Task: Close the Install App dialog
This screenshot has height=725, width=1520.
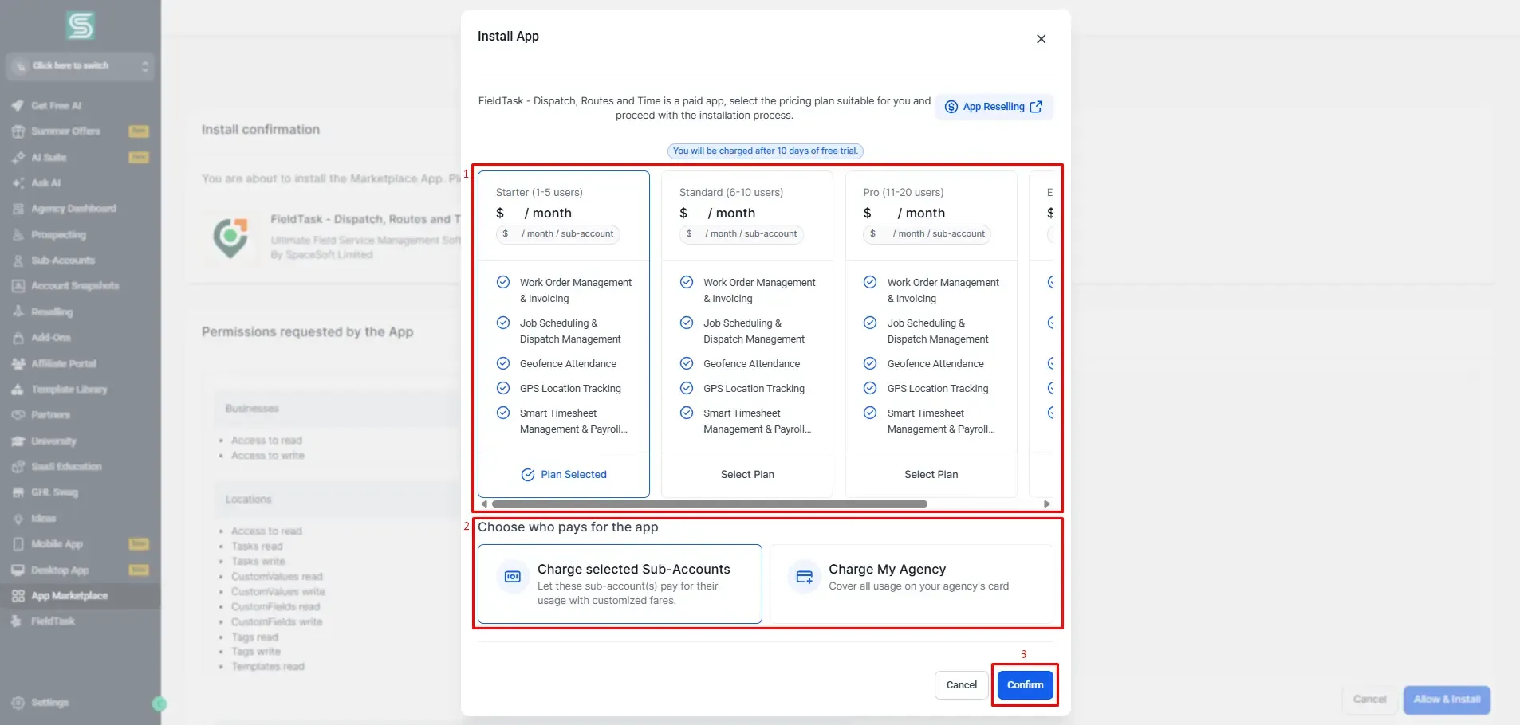Action: tap(1041, 39)
